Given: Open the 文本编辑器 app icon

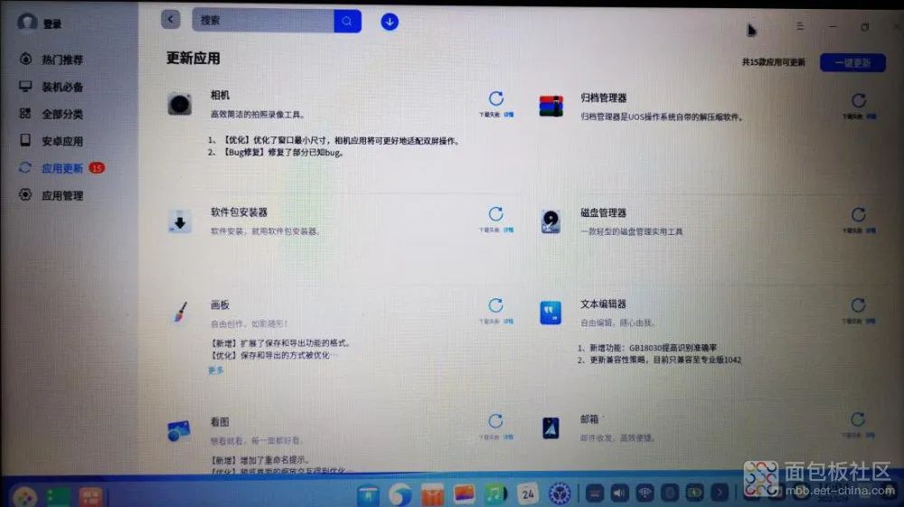Looking at the screenshot, I should coord(551,313).
